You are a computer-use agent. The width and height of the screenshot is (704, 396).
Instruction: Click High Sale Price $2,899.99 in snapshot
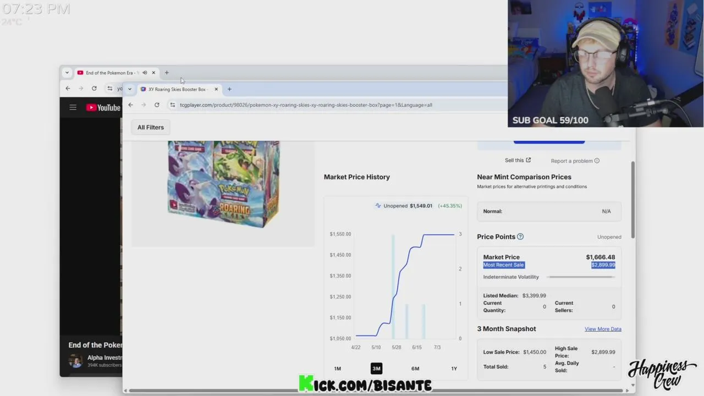(603, 352)
